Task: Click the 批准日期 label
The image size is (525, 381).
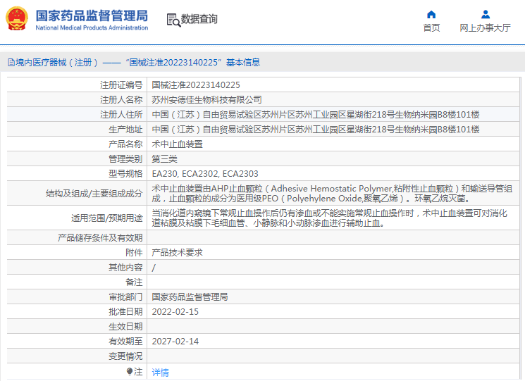Action: pos(125,312)
